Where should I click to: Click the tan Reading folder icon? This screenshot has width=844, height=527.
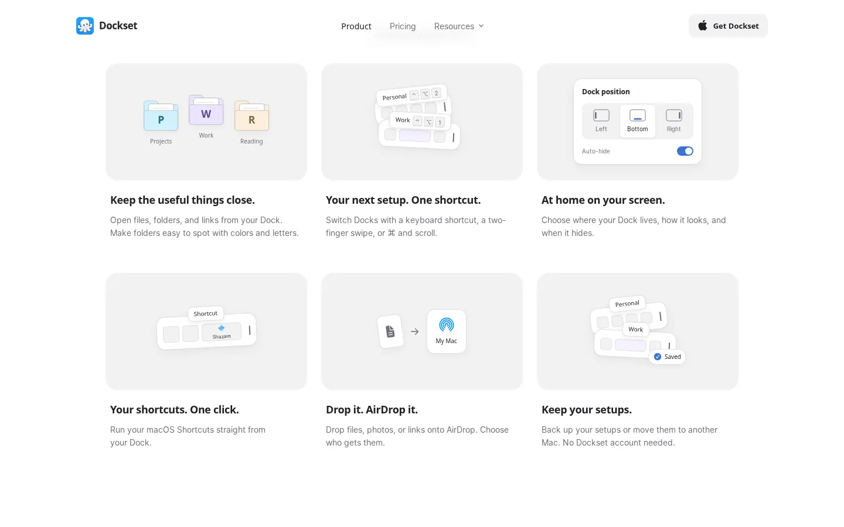click(251, 116)
